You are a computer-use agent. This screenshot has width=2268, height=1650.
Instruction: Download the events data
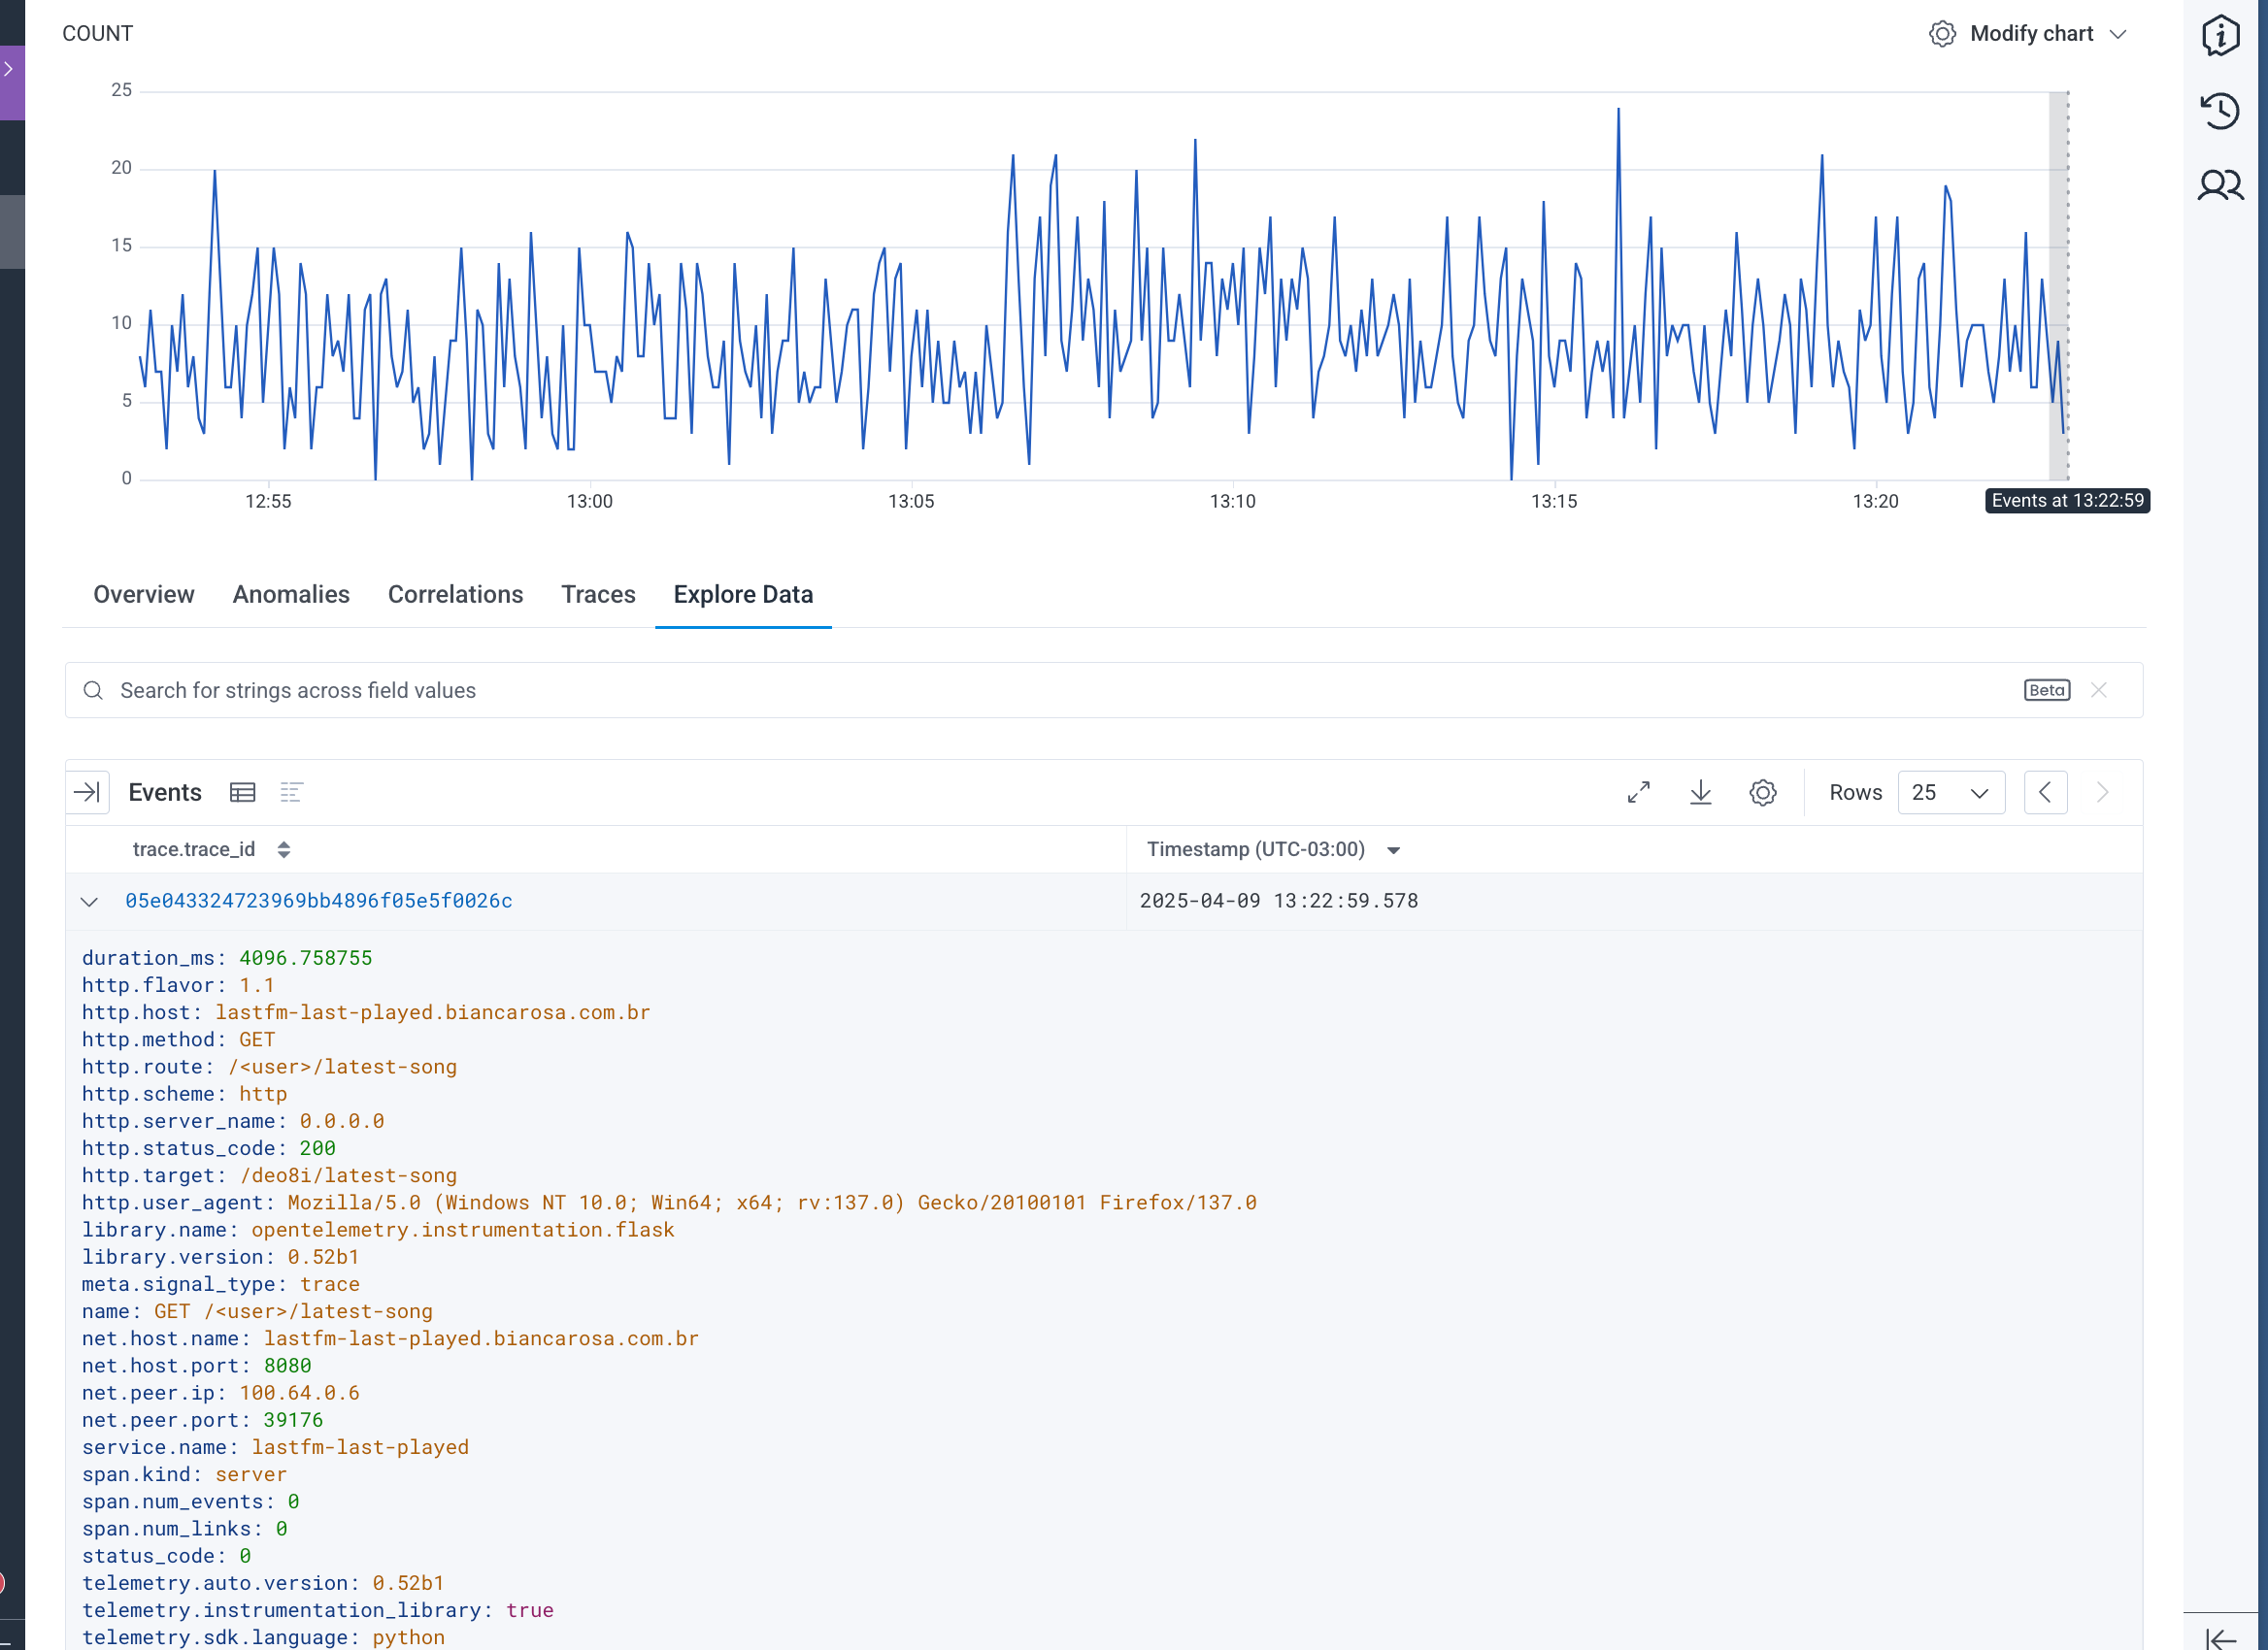(x=1701, y=793)
